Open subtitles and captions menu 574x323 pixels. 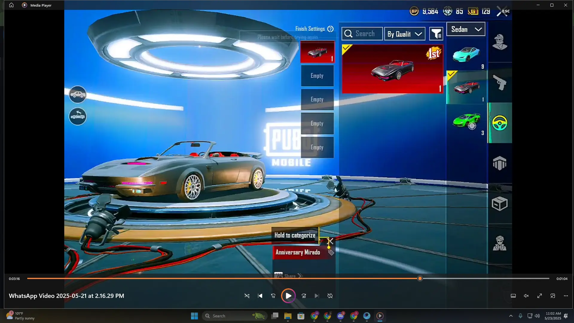[x=513, y=296]
